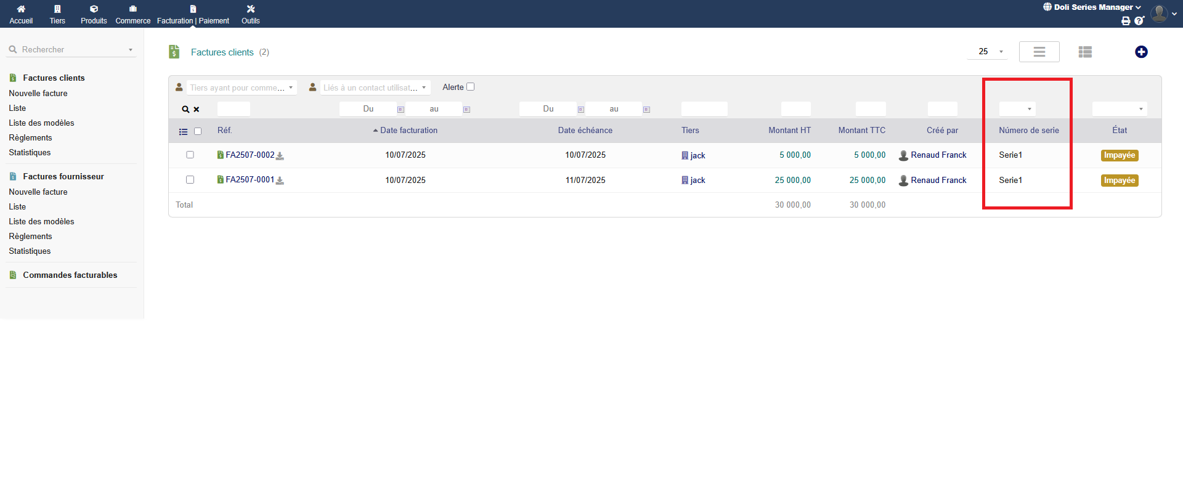Viewport: 1183px width, 496px height.
Task: Select the FA2507-0001 row checkbox
Action: click(x=190, y=180)
